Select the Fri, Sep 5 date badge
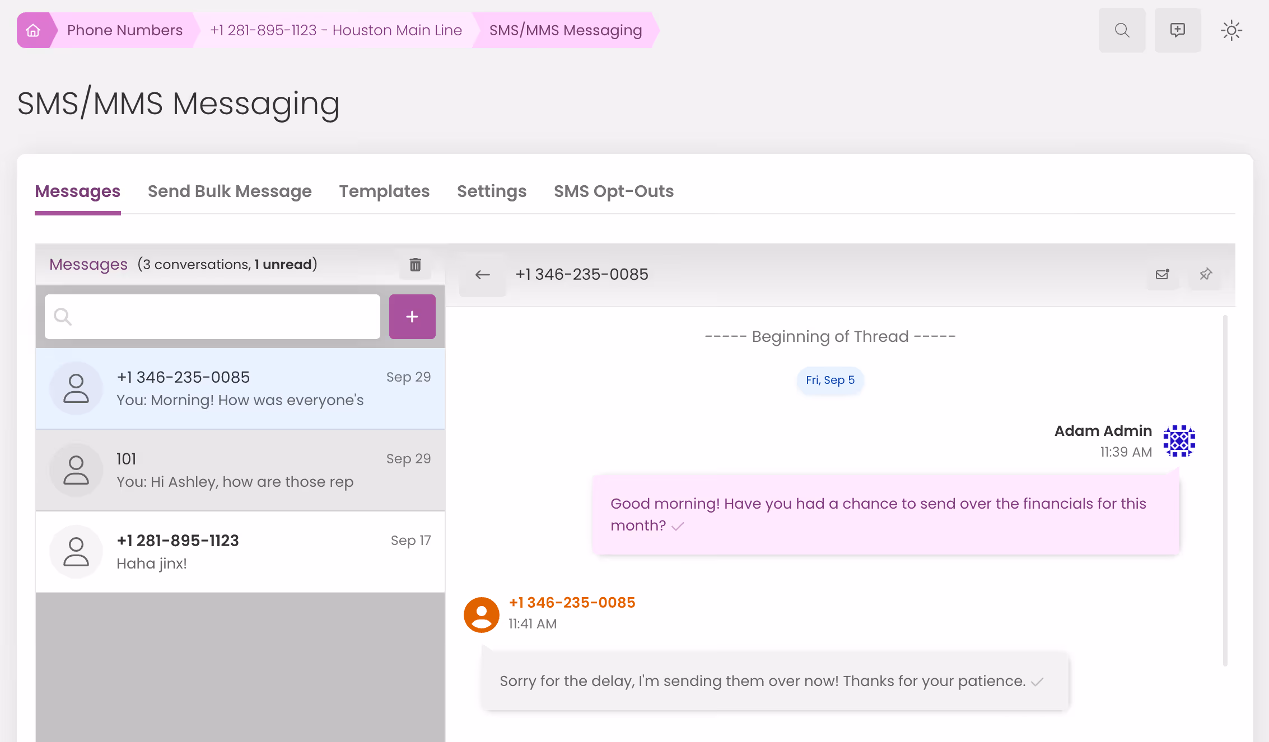Viewport: 1269px width, 742px height. pos(830,380)
